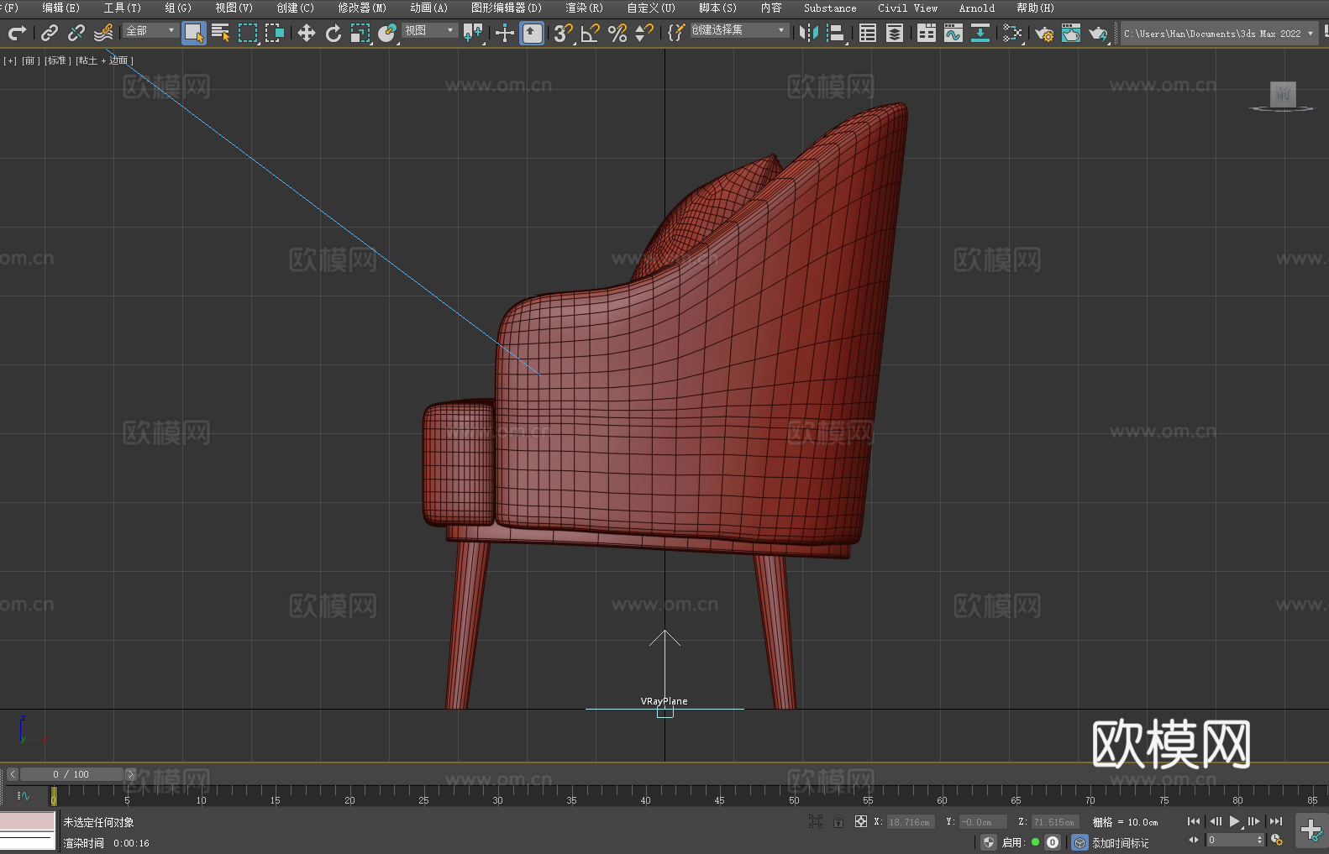
Task: Step time slider forward with right arrow
Action: pyautogui.click(x=130, y=774)
